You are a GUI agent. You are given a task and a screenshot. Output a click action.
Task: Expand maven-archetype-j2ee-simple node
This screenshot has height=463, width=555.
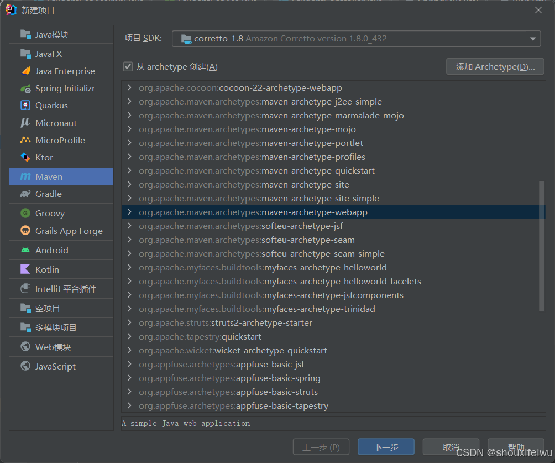(129, 101)
